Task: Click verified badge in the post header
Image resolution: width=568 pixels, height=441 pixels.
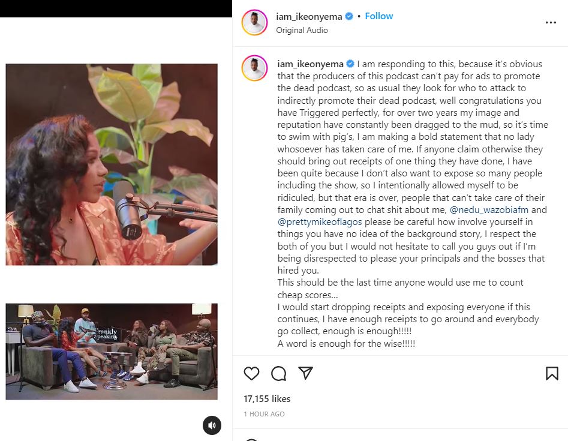Action: (x=349, y=17)
